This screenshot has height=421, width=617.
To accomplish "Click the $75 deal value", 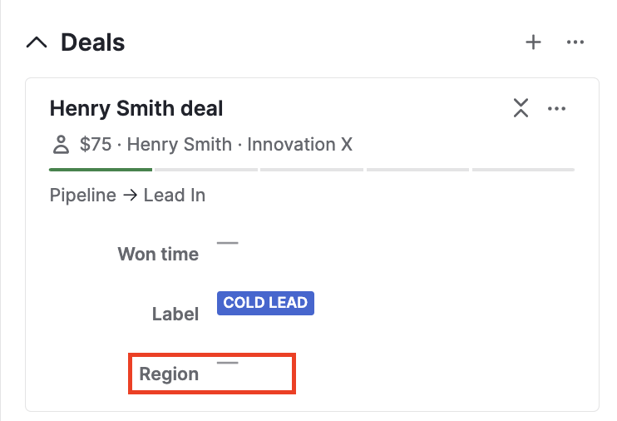I will 96,144.
